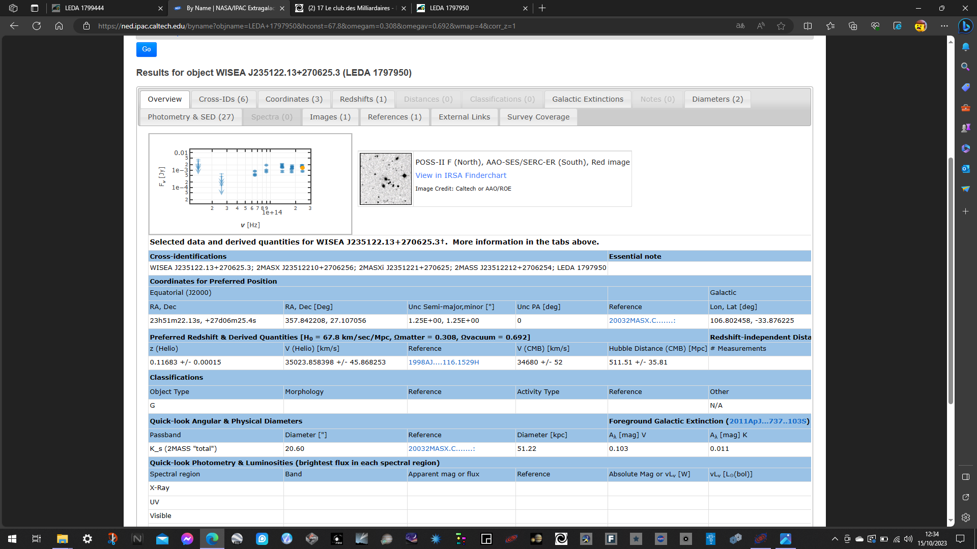This screenshot has width=977, height=549.
Task: Open the Diameters (2) tab
Action: 717,99
